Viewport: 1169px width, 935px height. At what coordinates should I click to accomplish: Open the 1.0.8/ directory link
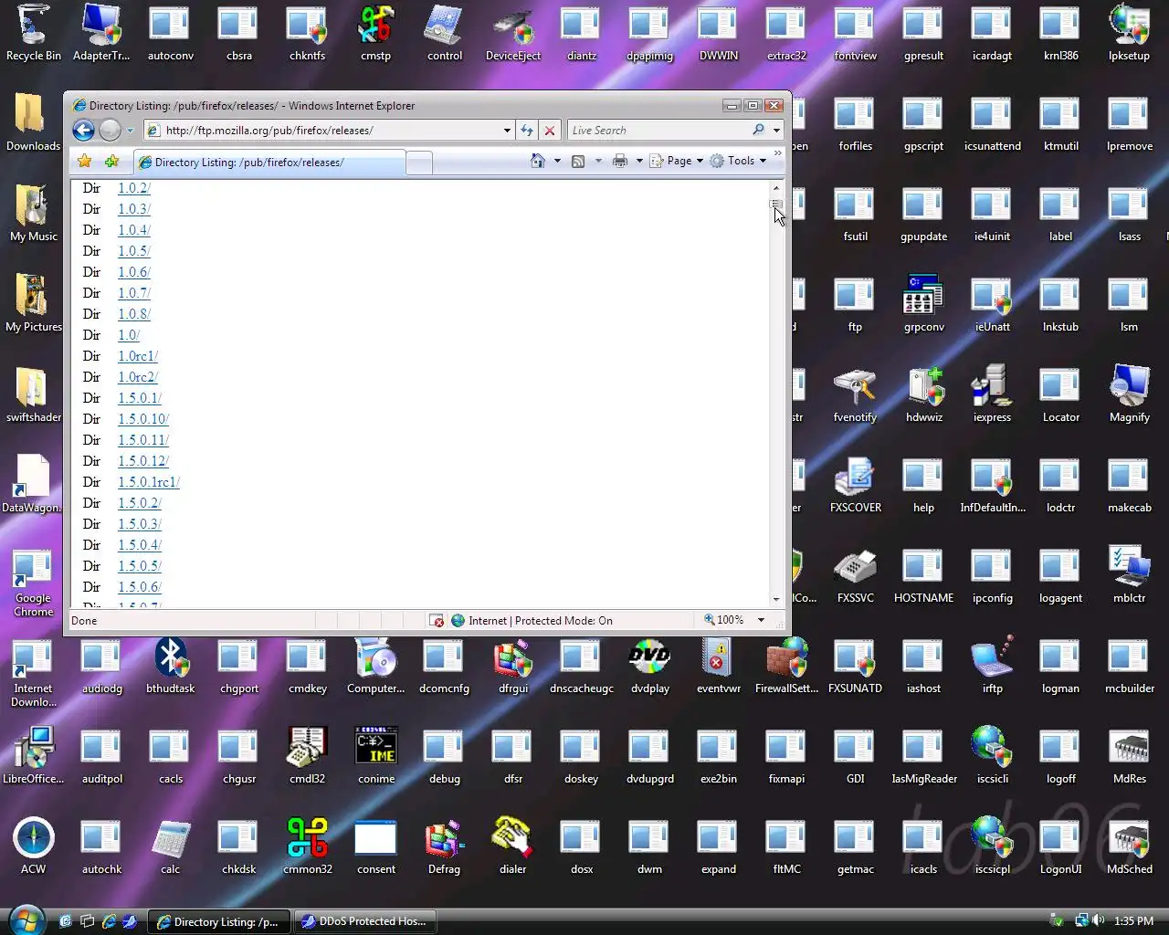click(133, 314)
